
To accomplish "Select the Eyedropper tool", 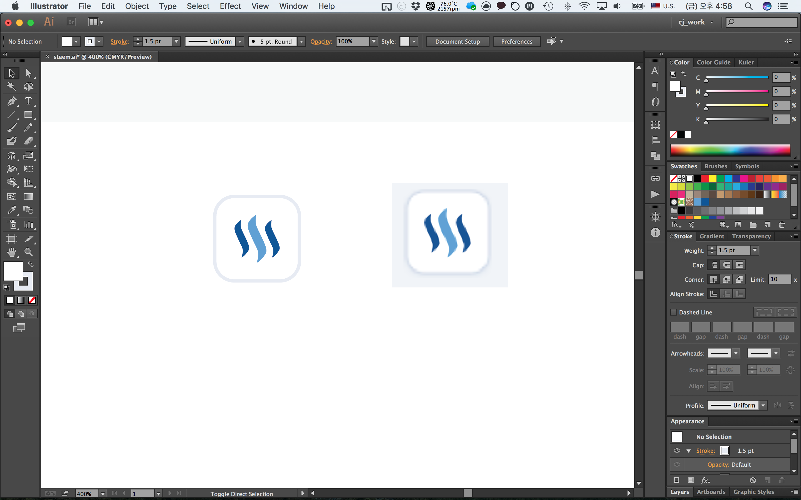I will pos(12,210).
